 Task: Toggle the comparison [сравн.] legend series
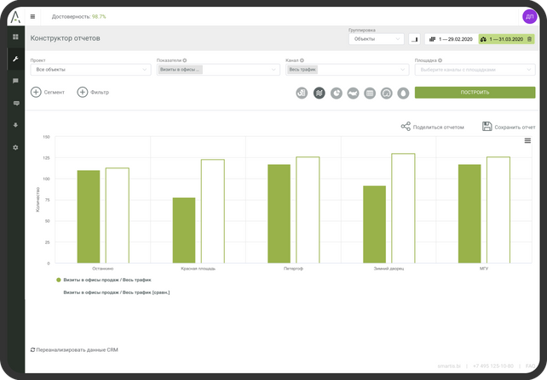click(x=117, y=292)
